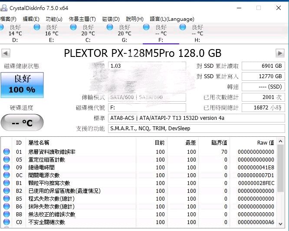Select the H: disk status orb

[183, 27]
